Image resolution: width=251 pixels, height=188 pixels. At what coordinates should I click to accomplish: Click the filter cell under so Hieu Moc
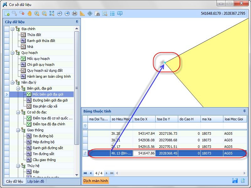tap(121, 126)
